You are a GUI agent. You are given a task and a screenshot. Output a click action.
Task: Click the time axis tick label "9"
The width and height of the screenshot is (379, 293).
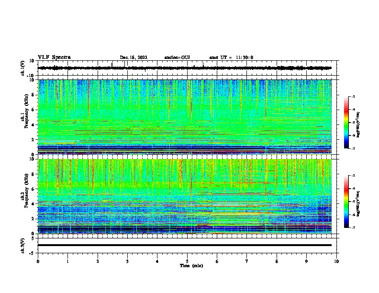coord(306,261)
